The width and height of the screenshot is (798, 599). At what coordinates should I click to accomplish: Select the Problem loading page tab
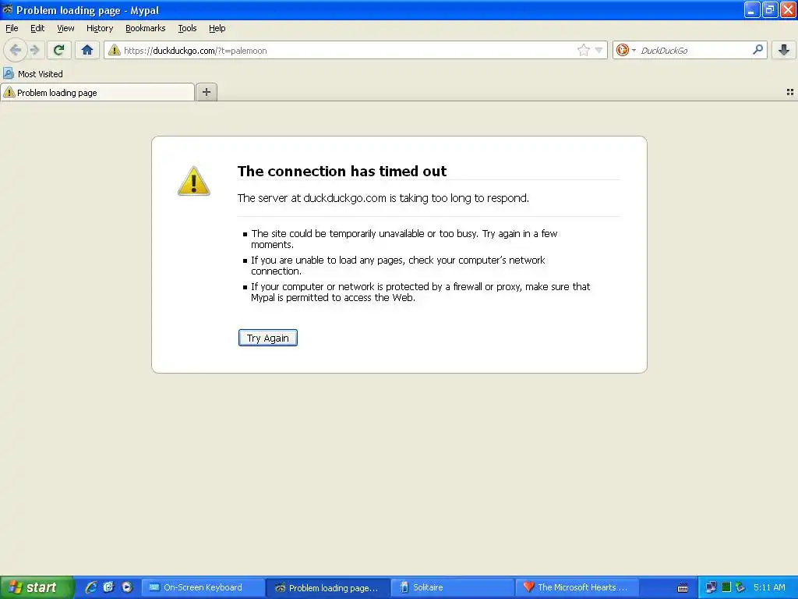[x=97, y=93]
